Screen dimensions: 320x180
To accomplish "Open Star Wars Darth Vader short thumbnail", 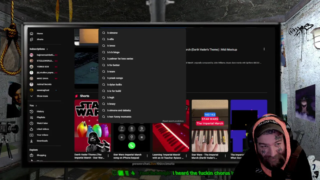I will click(92, 126).
